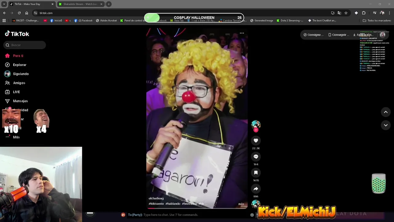
Task: Click the TikTok logo
Action: (17, 34)
